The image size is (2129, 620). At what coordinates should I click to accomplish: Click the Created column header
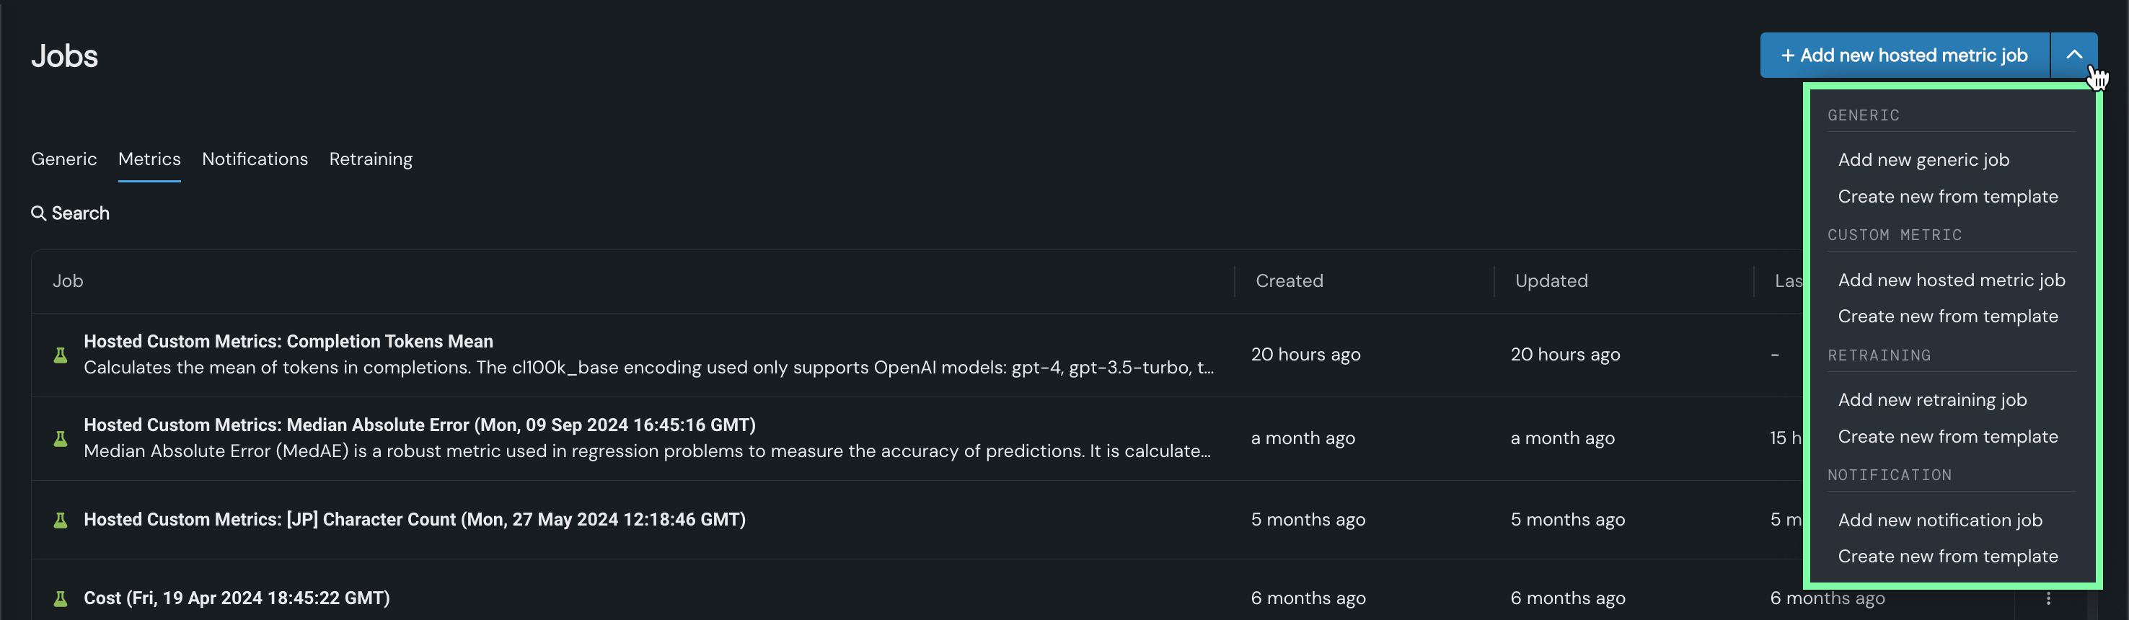point(1289,281)
